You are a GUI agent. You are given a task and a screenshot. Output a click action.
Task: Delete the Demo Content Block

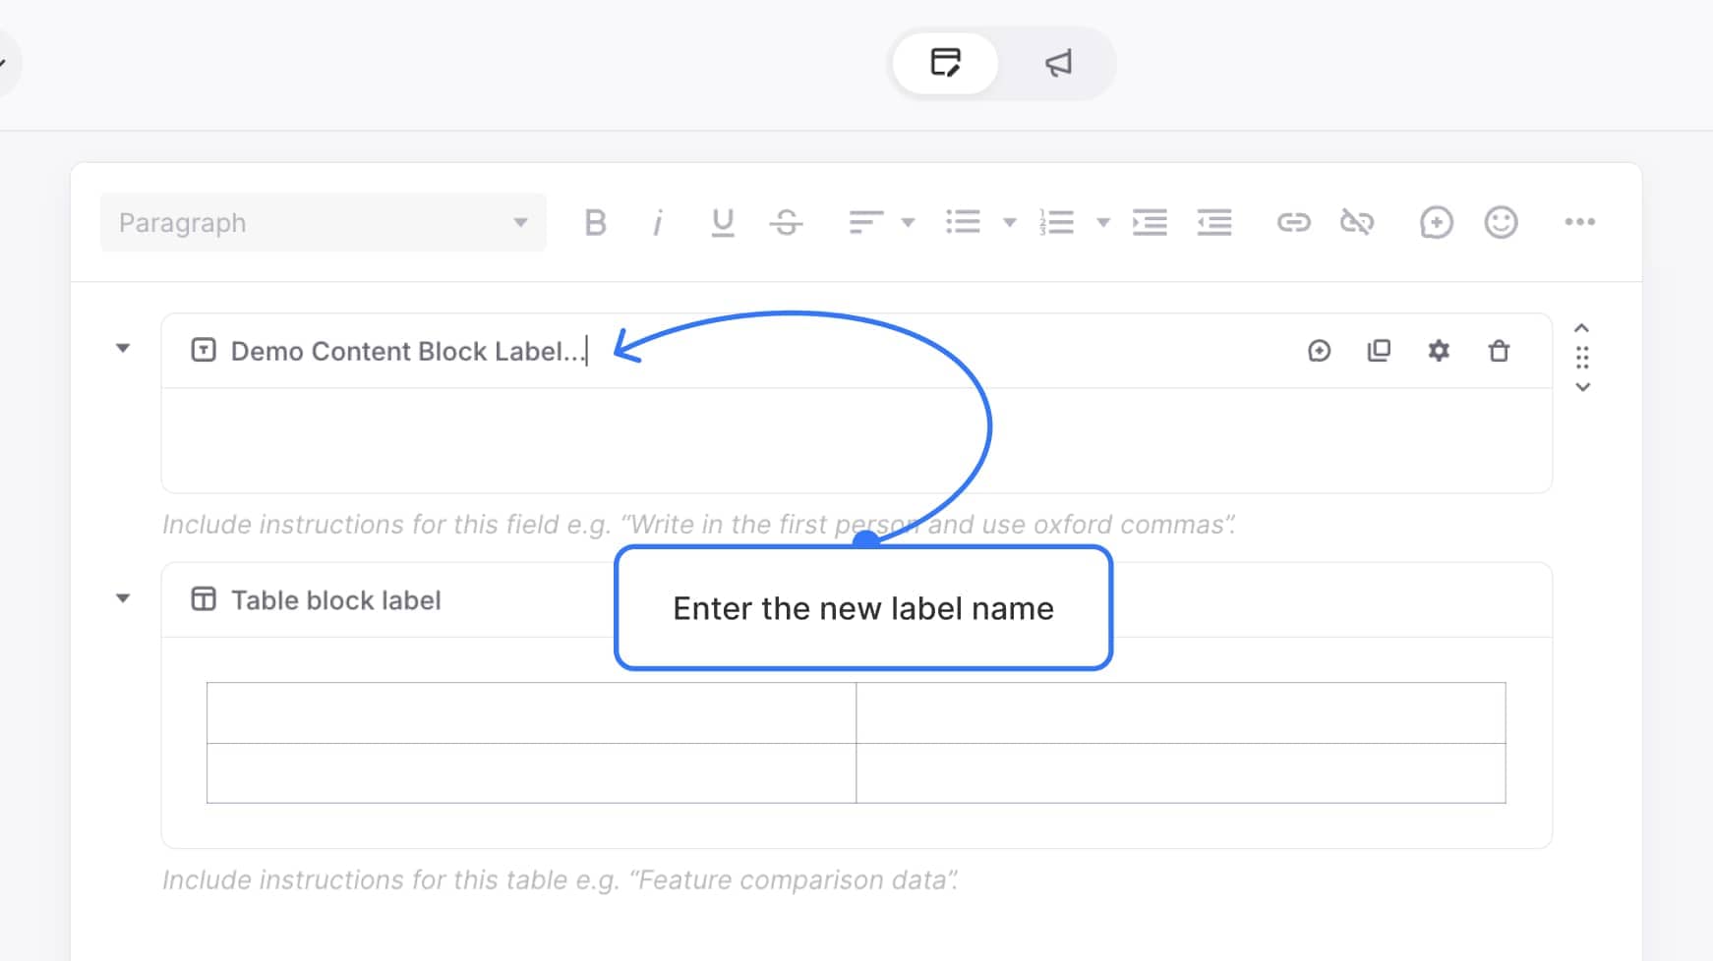1499,351
